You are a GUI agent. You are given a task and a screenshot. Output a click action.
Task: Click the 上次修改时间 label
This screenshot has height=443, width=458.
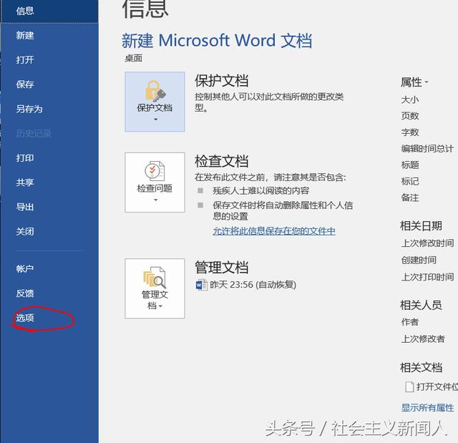[x=428, y=243]
